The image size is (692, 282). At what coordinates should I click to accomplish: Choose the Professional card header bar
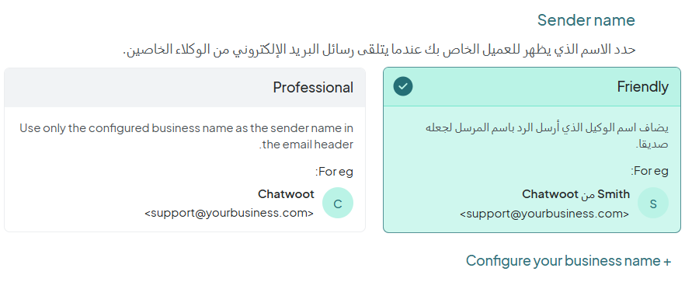point(185,87)
